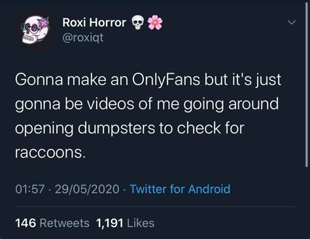Open the Twitter for Android source link

(180, 189)
